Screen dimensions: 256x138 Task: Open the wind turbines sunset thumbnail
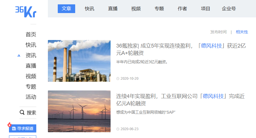coord(79,111)
